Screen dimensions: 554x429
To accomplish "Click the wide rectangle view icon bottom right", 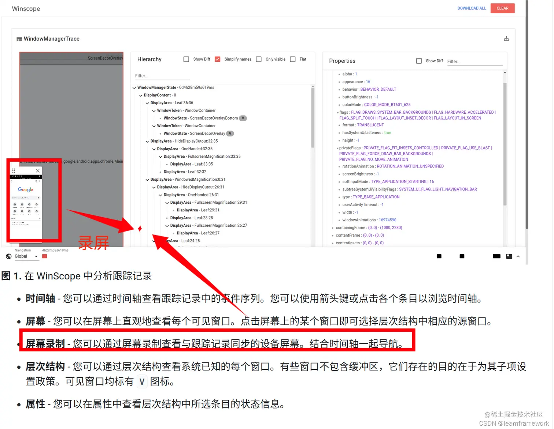I will [x=496, y=256].
